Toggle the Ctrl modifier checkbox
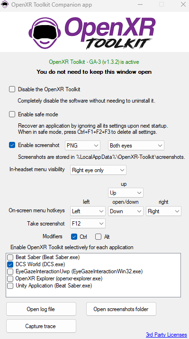The width and height of the screenshot is (189, 339). (x=74, y=237)
